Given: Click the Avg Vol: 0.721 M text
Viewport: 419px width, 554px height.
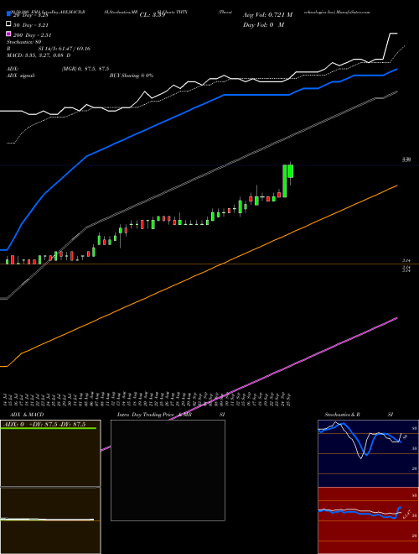Looking at the screenshot, I should 267,15.
